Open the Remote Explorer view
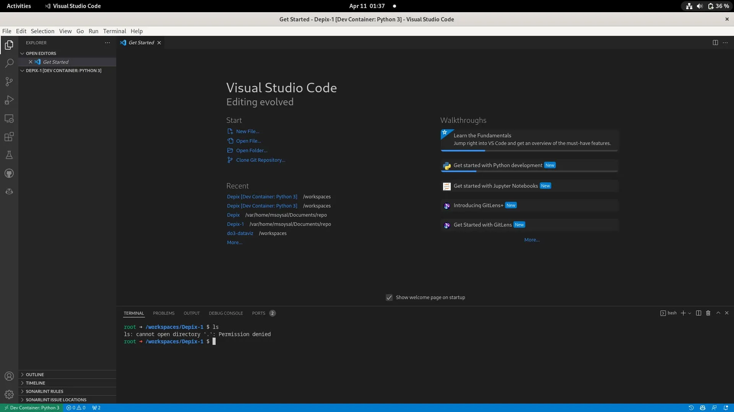Image resolution: width=734 pixels, height=412 pixels. coord(9,119)
